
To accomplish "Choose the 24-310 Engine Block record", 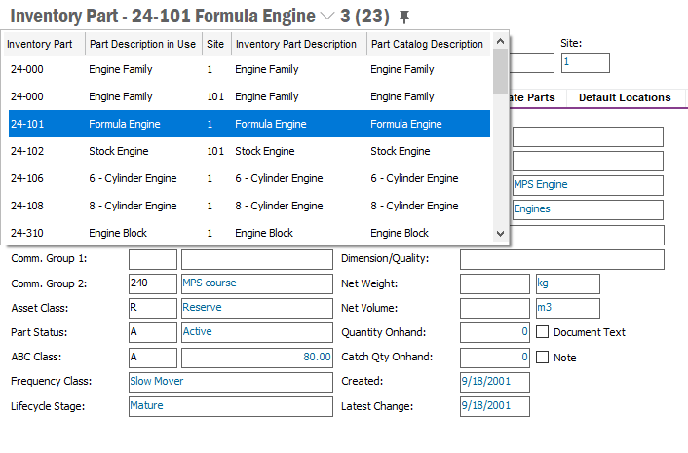I will [x=248, y=234].
